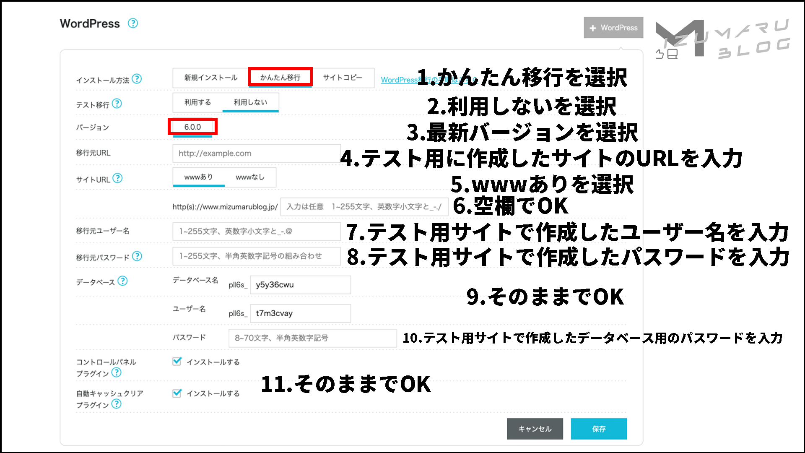This screenshot has width=805, height=453.
Task: Click help icon next to インストール方法
Action: [x=137, y=79]
